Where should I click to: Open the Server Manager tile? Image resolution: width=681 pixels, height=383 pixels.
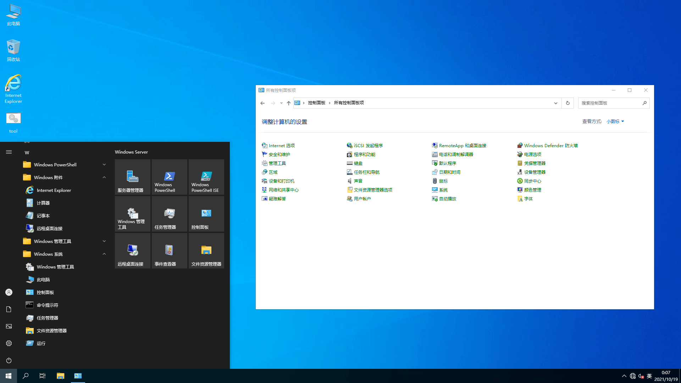[x=132, y=177]
